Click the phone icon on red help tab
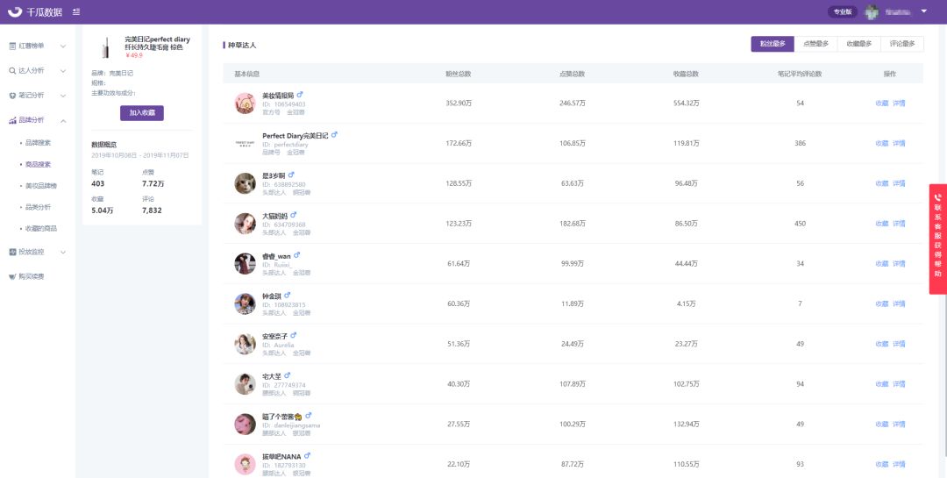This screenshot has height=478, width=947. 938,197
